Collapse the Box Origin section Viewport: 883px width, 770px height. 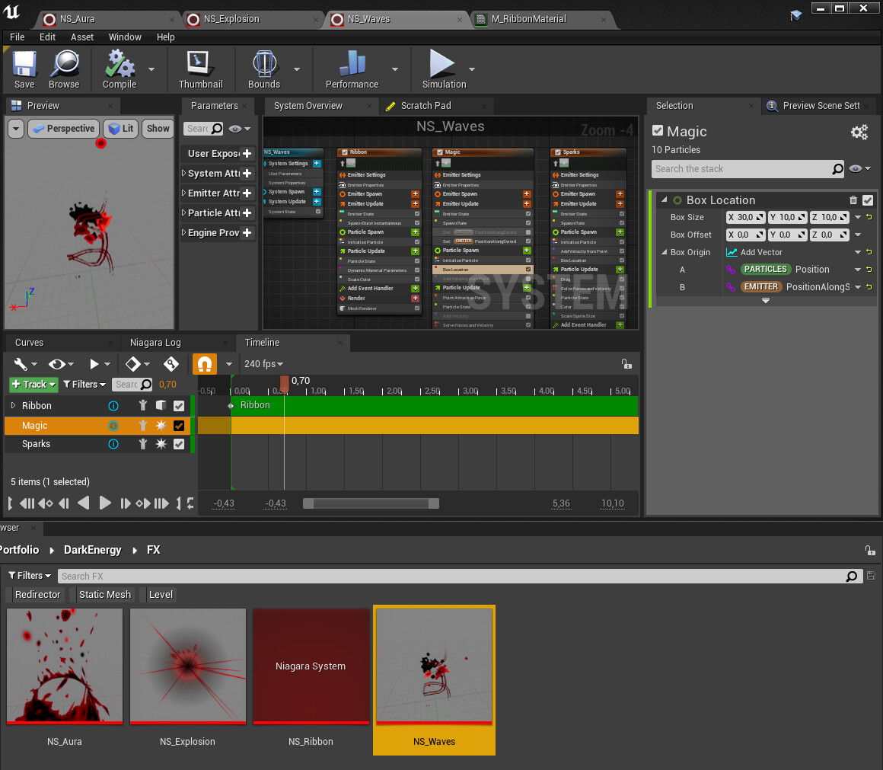[x=665, y=252]
